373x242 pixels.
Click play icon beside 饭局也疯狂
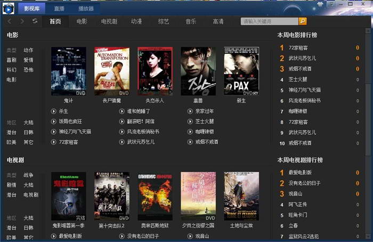(x=53, y=122)
